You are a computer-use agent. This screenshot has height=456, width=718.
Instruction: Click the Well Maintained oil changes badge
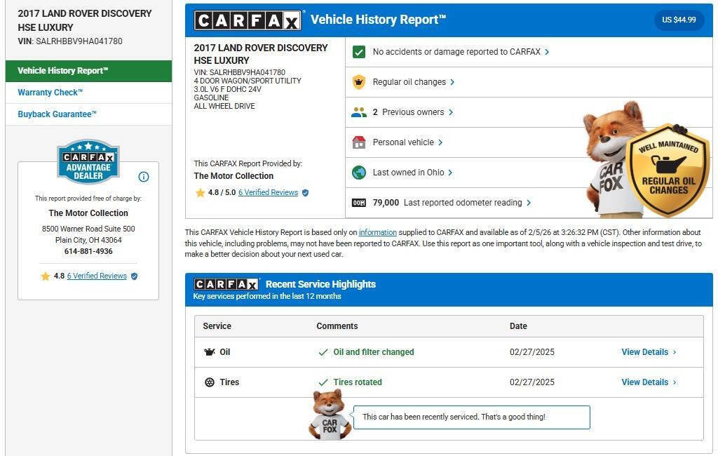[667, 170]
